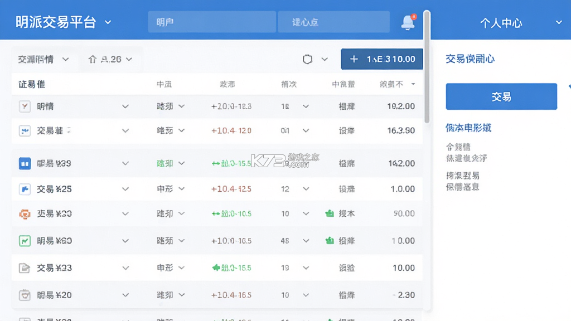Click the value 162.00

(x=401, y=163)
